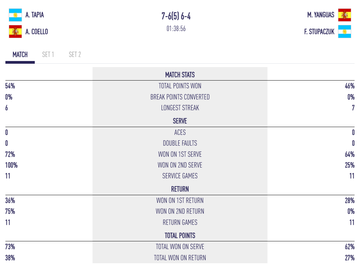Image resolution: width=361 pixels, height=270 pixels.
Task: Open the SET 2 tab
Action: tap(75, 55)
